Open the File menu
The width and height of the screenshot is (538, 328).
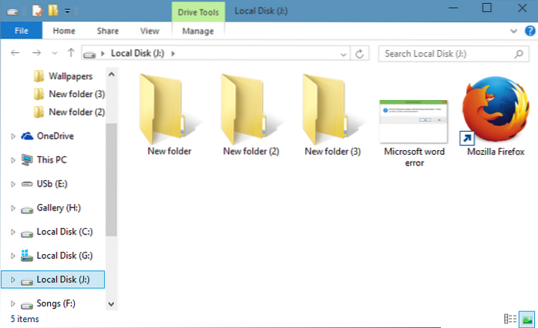21,31
